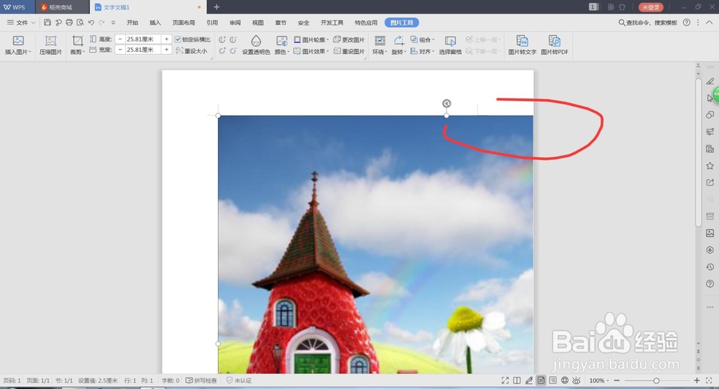This screenshot has width=719, height=389.
Task: Open the Insert (插入) tab
Action: (155, 22)
